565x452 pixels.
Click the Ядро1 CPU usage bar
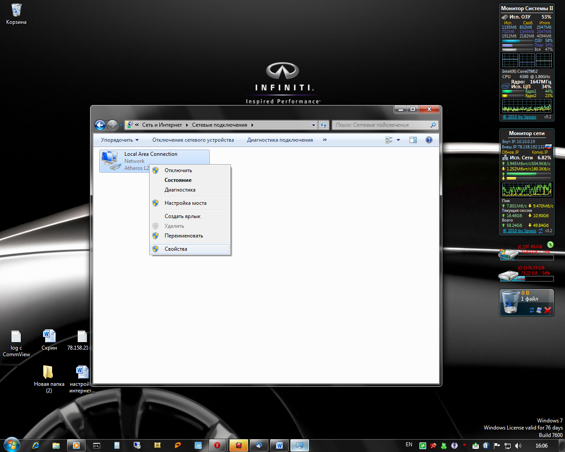513,91
